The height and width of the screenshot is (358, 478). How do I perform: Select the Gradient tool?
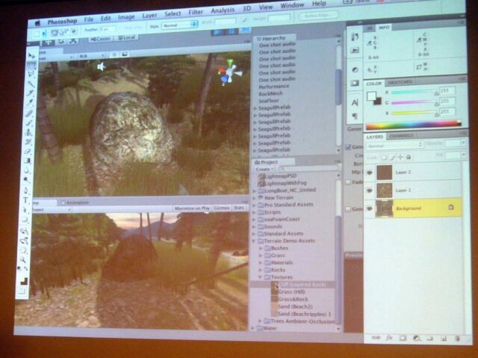[x=28, y=160]
